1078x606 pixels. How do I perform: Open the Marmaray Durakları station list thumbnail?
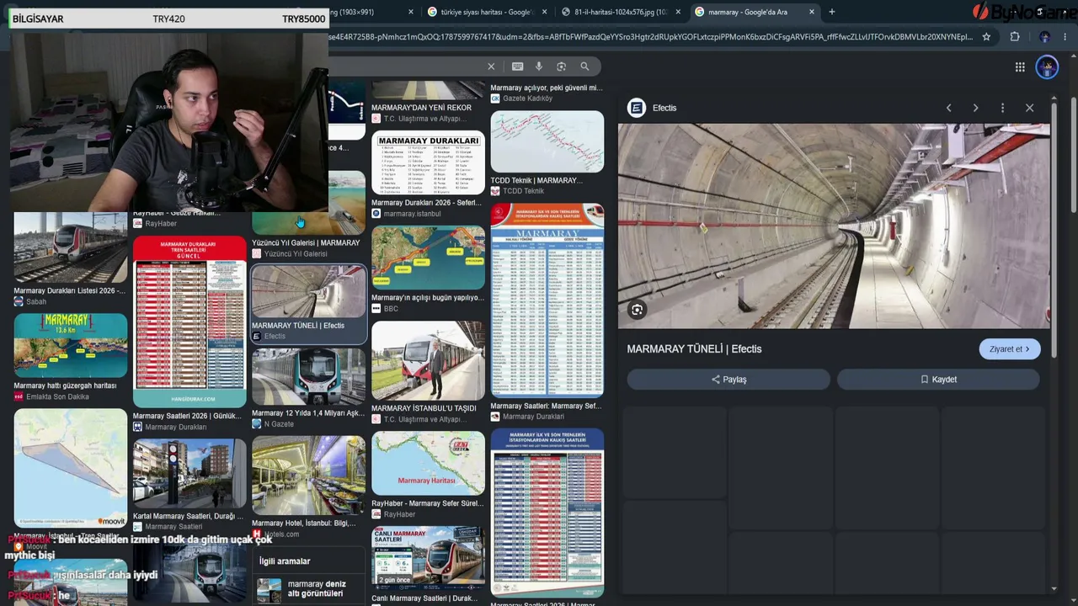point(428,163)
